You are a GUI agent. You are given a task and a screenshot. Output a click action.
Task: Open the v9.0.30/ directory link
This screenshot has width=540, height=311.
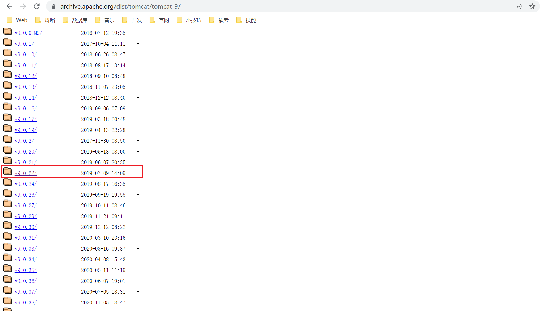click(x=26, y=227)
